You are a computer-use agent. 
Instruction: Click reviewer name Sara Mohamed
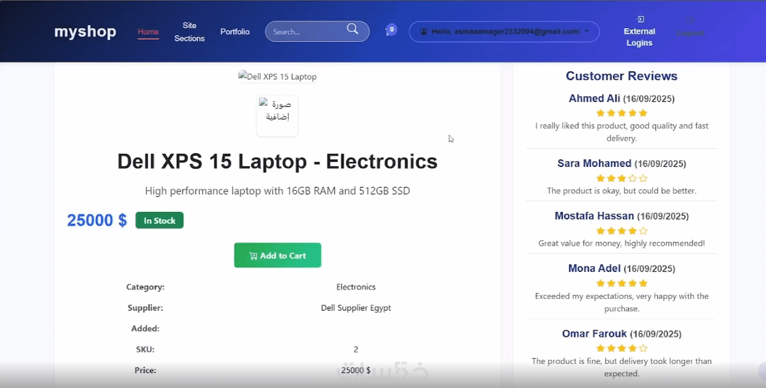(594, 164)
